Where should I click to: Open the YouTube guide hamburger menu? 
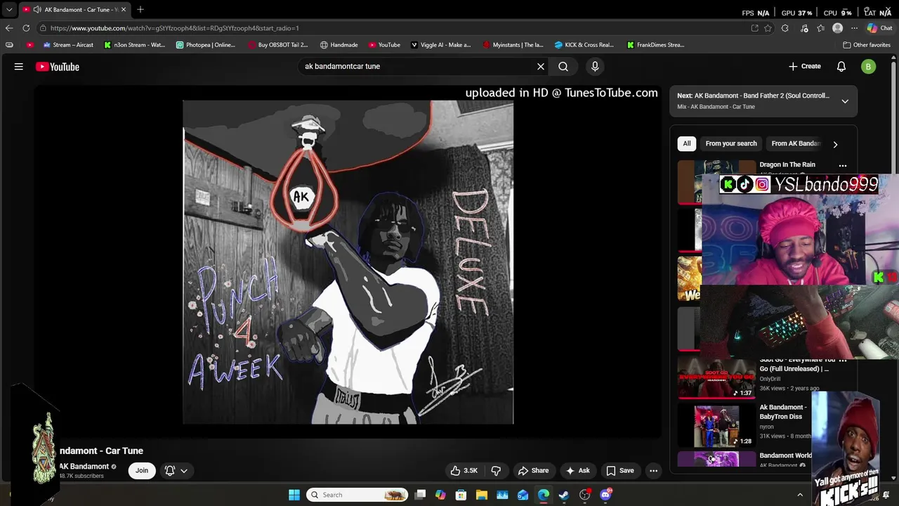pos(19,67)
